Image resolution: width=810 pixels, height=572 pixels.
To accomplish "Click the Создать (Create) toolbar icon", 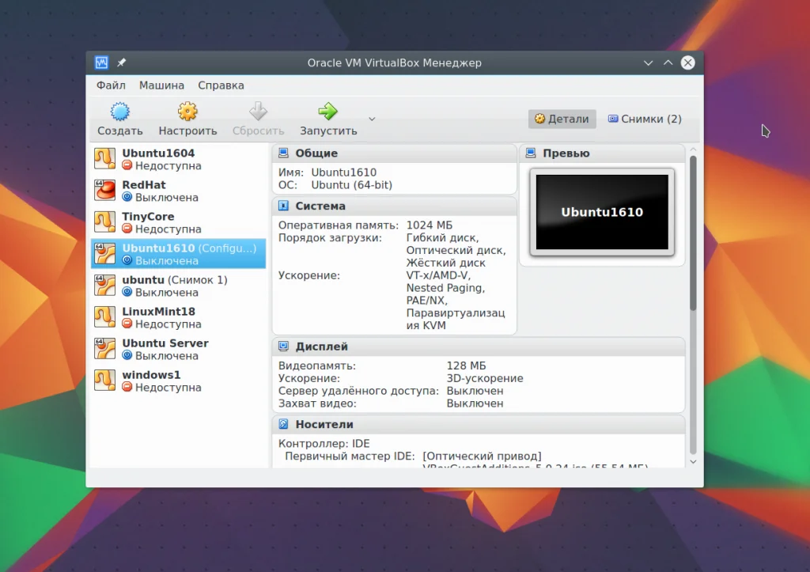I will [119, 112].
